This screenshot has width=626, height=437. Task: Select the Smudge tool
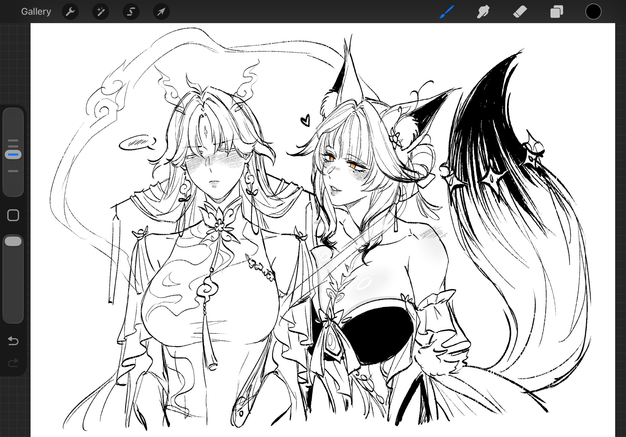pyautogui.click(x=483, y=12)
